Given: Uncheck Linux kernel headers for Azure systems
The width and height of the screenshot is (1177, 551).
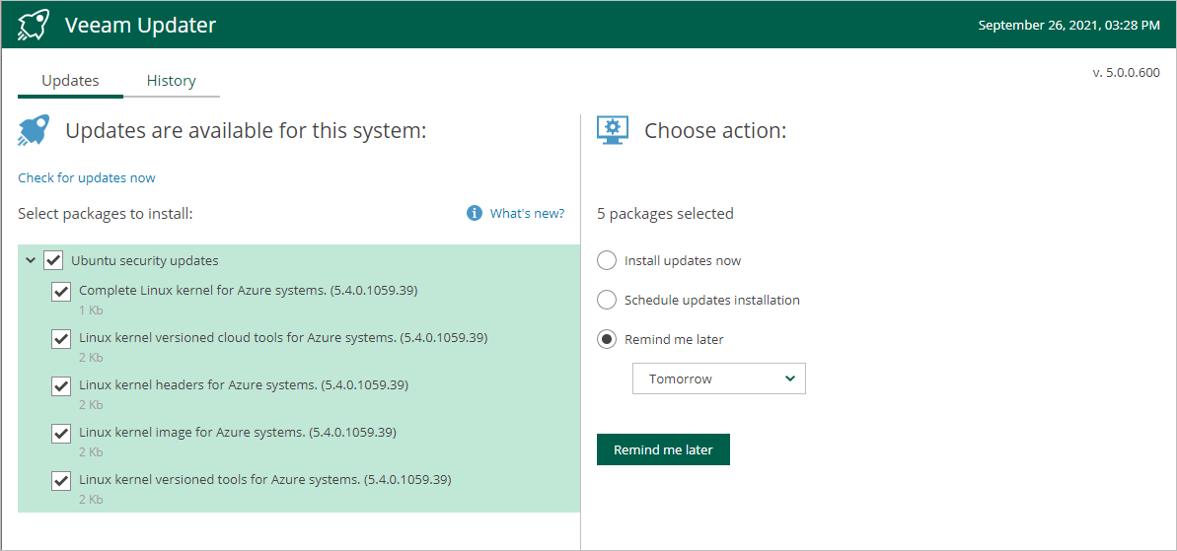Looking at the screenshot, I should [x=61, y=386].
